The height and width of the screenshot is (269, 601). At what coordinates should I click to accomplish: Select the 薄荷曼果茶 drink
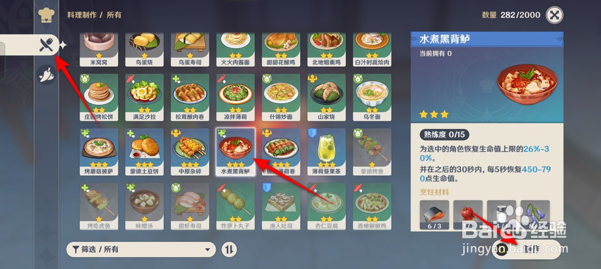(327, 152)
